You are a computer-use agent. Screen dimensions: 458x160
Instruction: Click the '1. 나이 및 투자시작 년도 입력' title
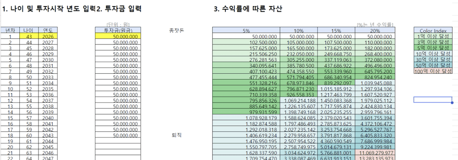[48, 10]
